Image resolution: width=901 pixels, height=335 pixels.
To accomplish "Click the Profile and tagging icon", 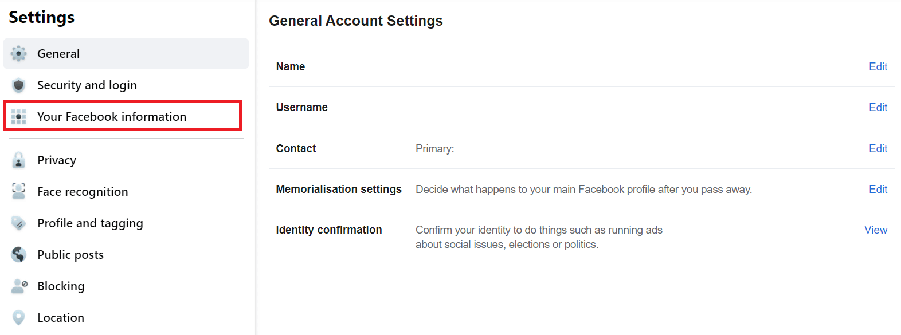I will click(x=18, y=223).
